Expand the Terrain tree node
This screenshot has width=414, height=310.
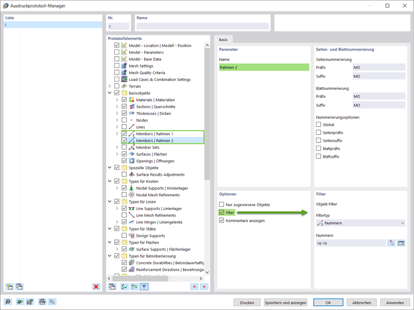click(x=110, y=86)
